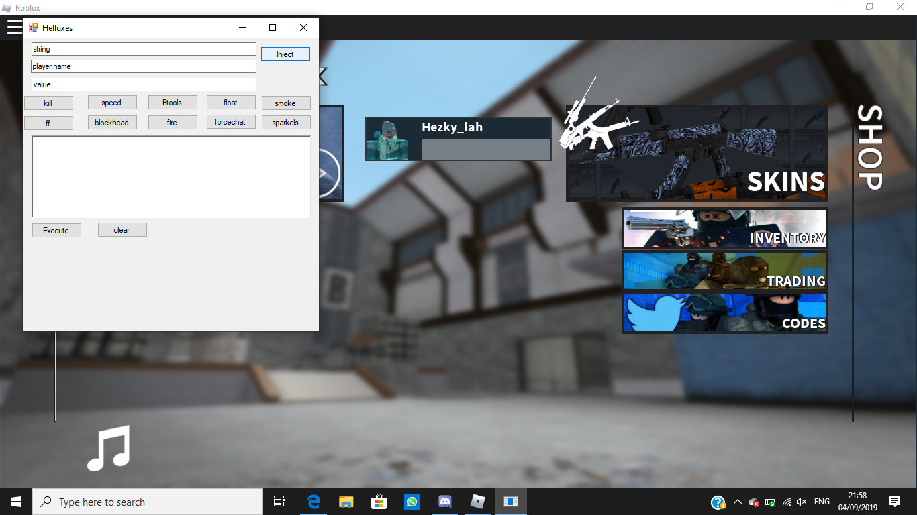917x515 pixels.
Task: Maximize the Helluxes window
Action: click(273, 27)
